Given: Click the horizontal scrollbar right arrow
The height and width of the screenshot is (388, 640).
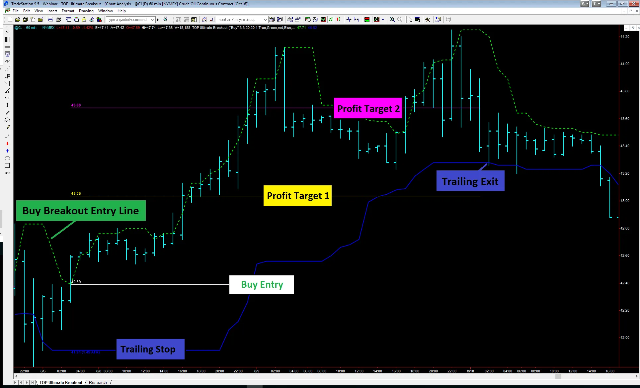Looking at the screenshot, I should tap(636, 376).
